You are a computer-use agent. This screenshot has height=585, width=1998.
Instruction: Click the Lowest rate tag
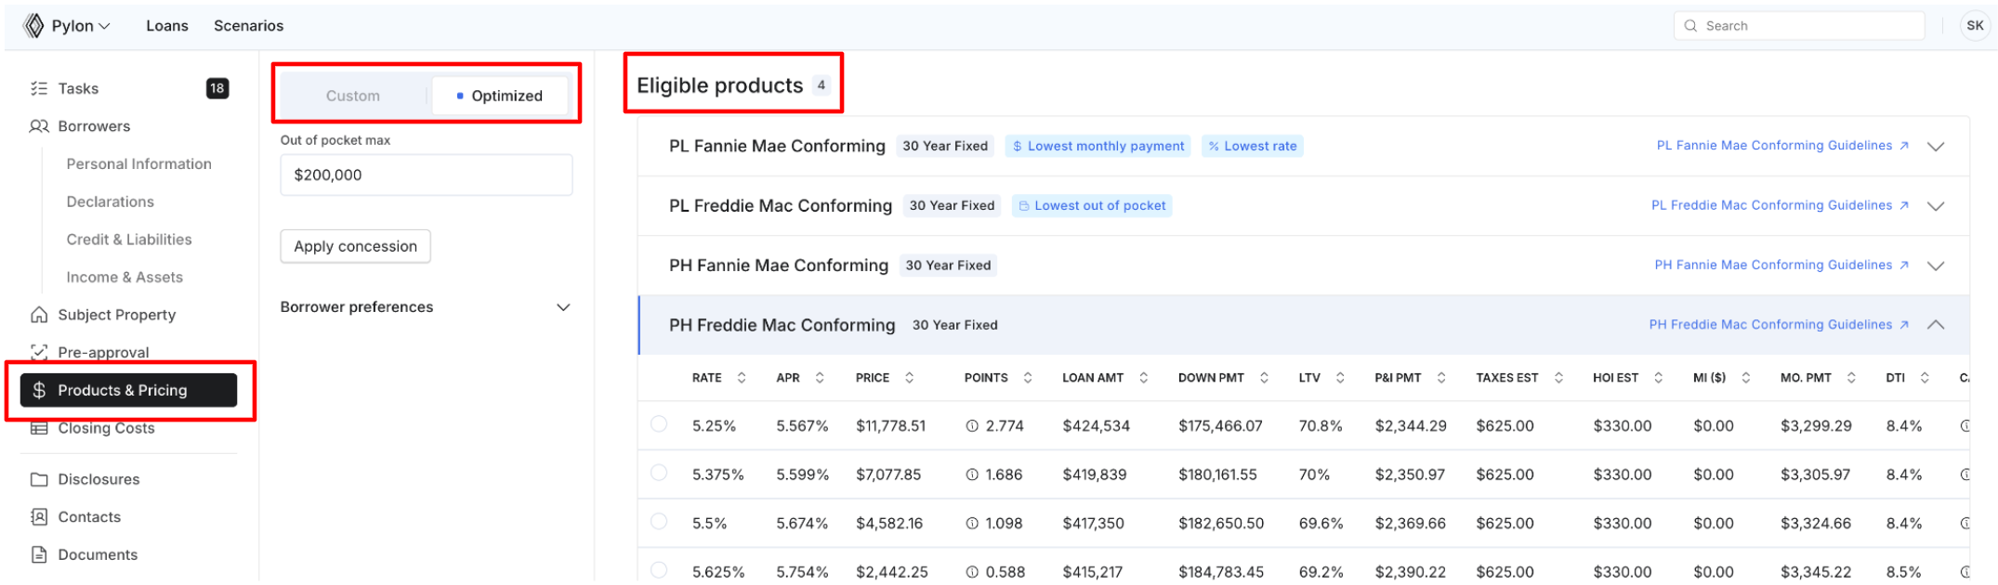pos(1253,146)
